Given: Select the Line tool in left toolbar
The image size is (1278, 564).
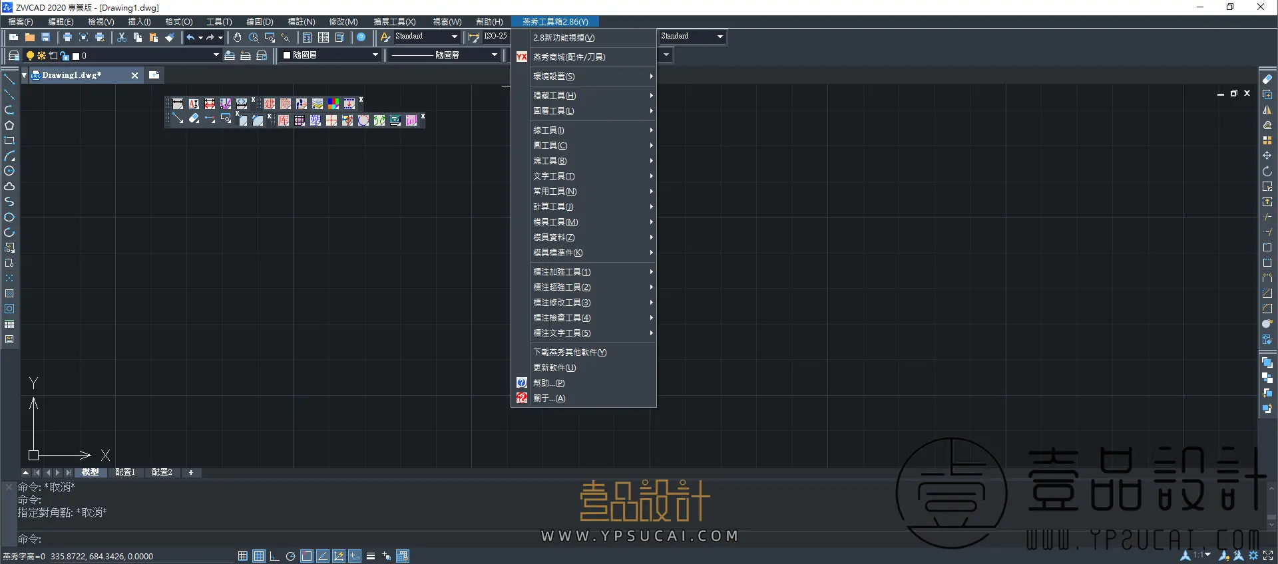Looking at the screenshot, I should (x=9, y=79).
